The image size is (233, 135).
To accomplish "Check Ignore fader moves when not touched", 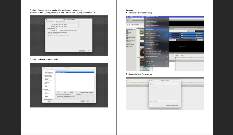I will tap(47, 32).
